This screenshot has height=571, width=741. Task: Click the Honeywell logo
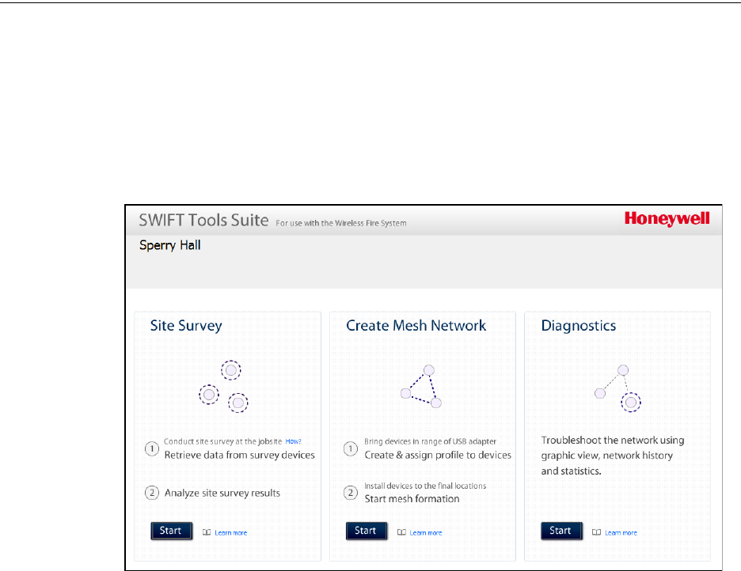667,219
